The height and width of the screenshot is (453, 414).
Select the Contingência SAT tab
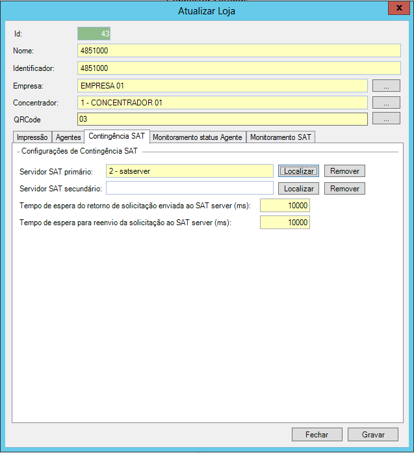[116, 137]
